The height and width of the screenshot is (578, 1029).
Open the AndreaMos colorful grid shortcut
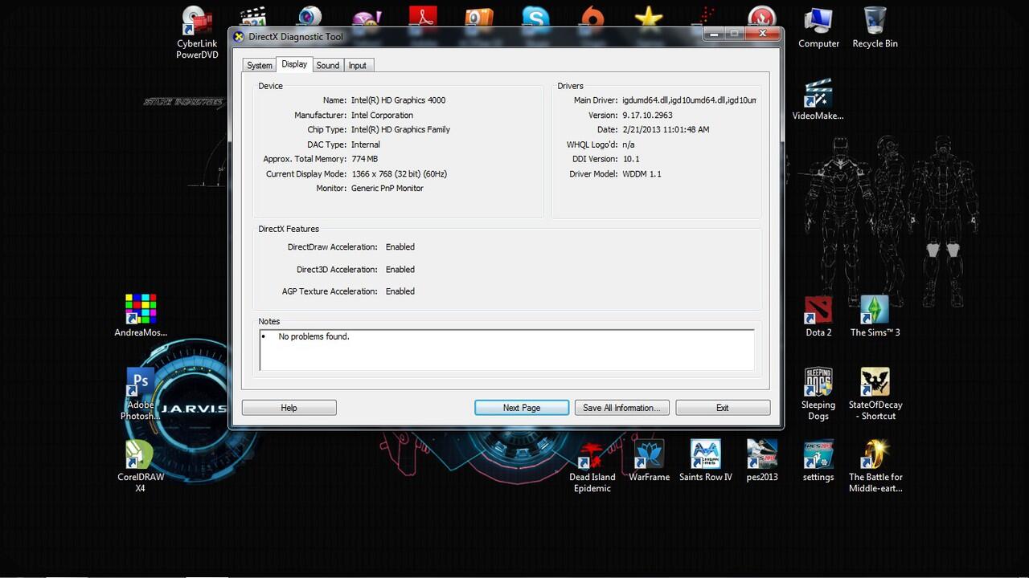[x=141, y=316]
